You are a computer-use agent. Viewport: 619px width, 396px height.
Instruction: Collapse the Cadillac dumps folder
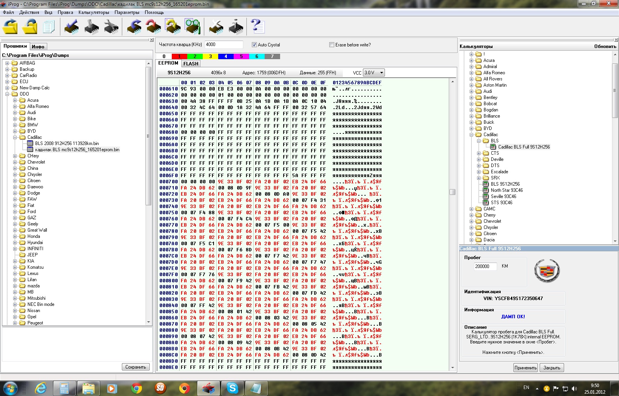pos(15,137)
